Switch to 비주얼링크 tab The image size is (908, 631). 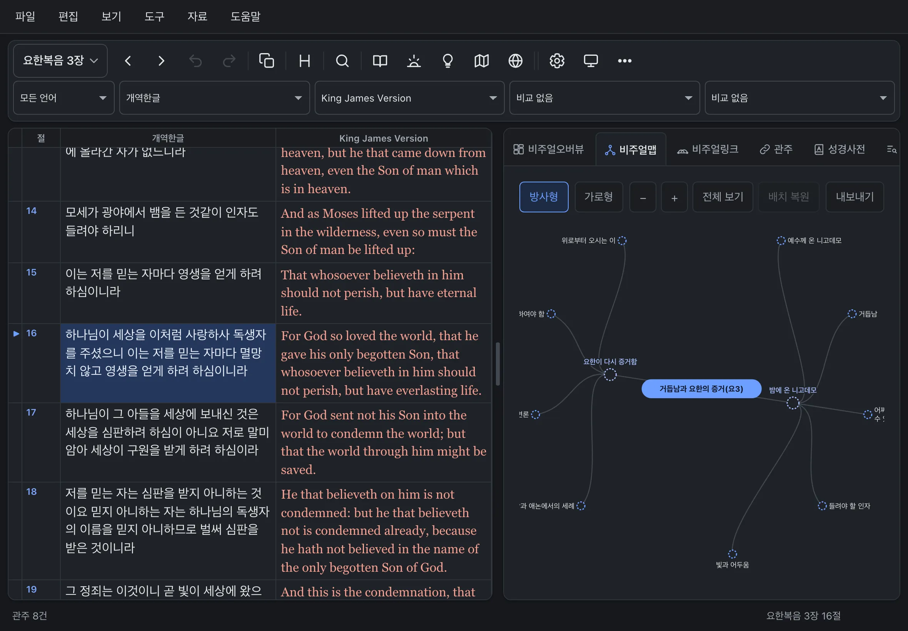708,149
